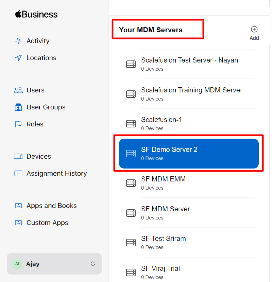
Task: Open the Roles page
Action: (x=35, y=124)
